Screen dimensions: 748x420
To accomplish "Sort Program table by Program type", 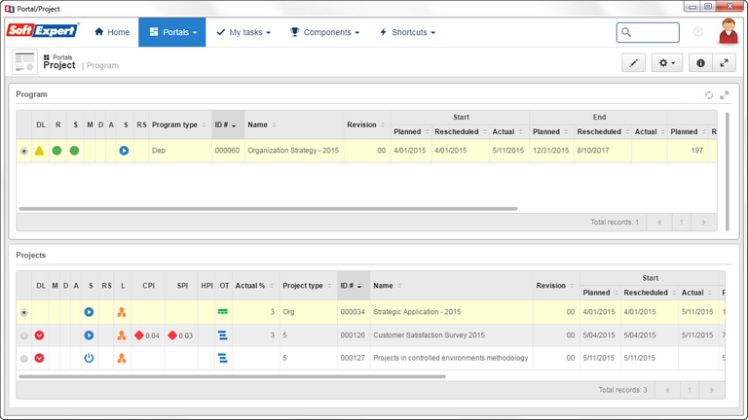I will click(x=180, y=124).
